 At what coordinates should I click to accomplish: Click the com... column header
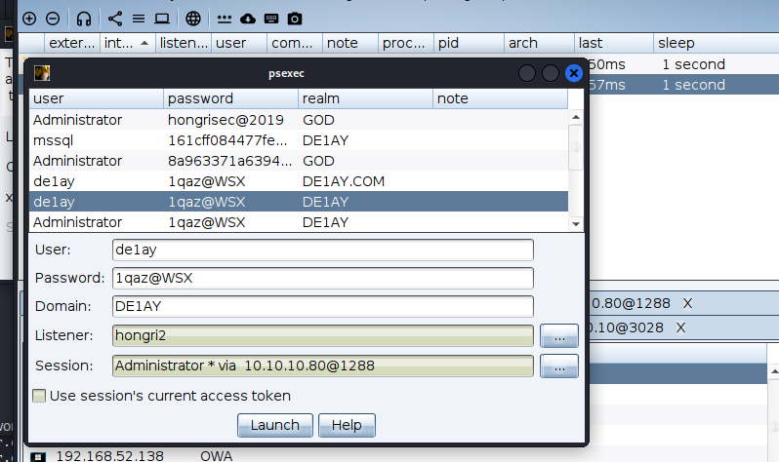pyautogui.click(x=295, y=43)
